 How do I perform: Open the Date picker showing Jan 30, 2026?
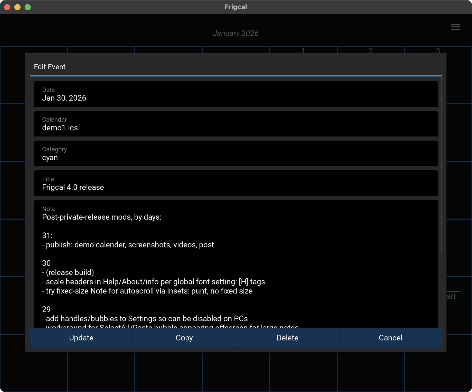tap(236, 94)
